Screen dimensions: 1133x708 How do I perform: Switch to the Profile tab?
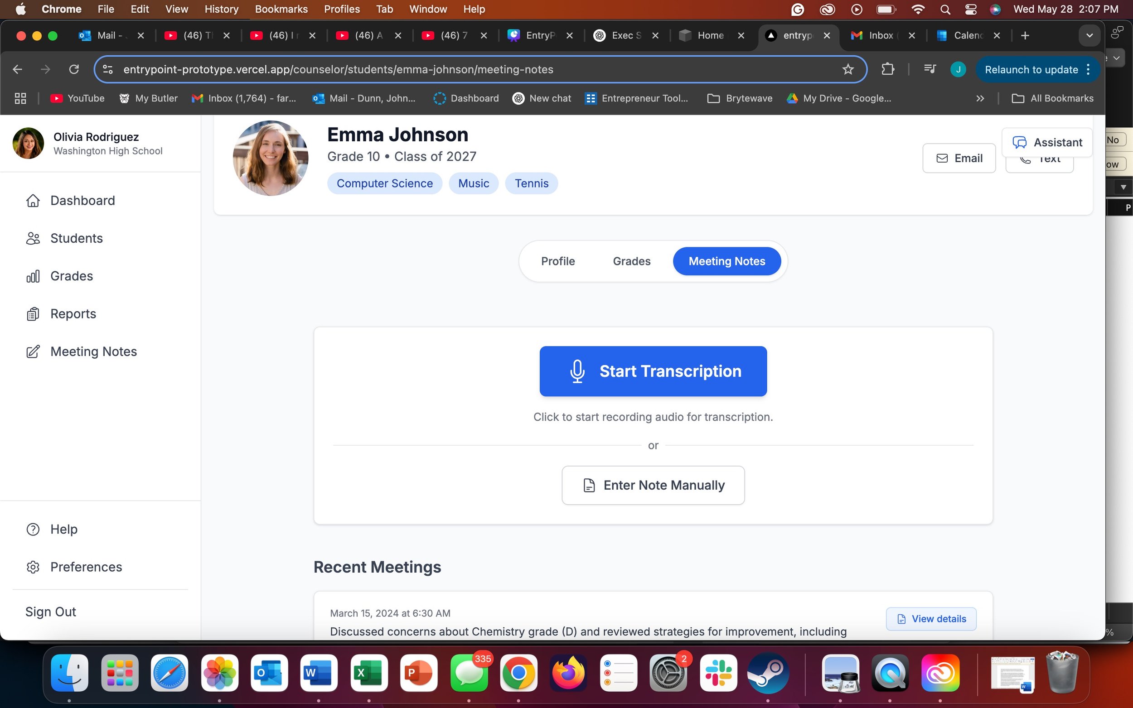(x=558, y=261)
